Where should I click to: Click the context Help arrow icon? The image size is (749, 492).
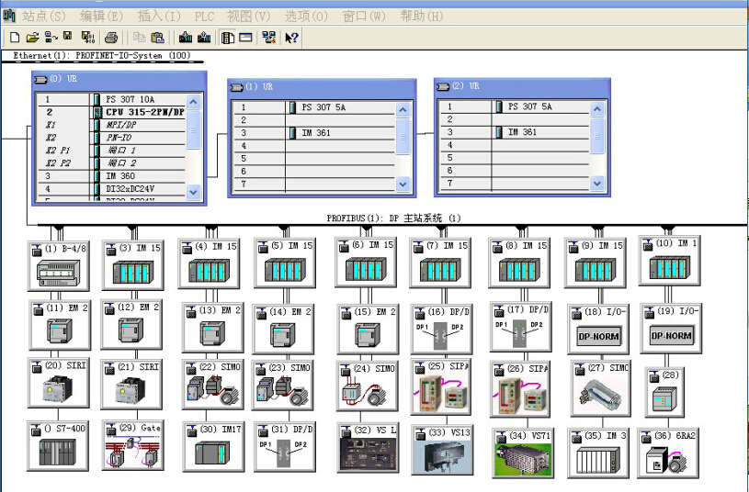(x=291, y=38)
